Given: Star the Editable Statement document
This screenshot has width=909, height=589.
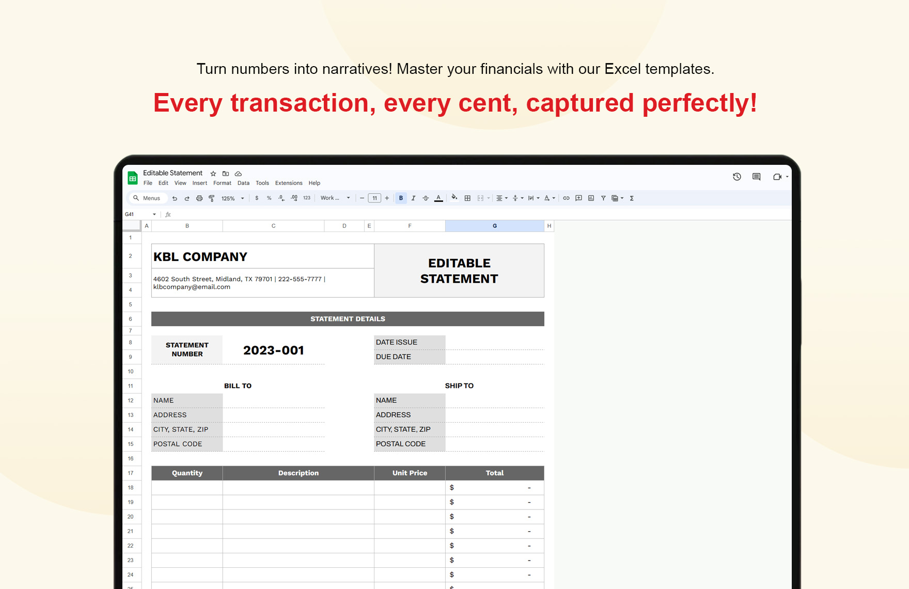Looking at the screenshot, I should click(213, 174).
